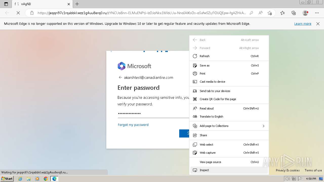Open media player taskbar icon
Screen dimensions: 324x182
(37, 179)
